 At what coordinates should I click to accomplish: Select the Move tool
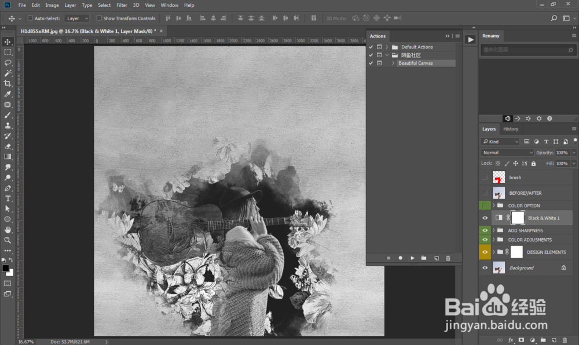tap(8, 42)
